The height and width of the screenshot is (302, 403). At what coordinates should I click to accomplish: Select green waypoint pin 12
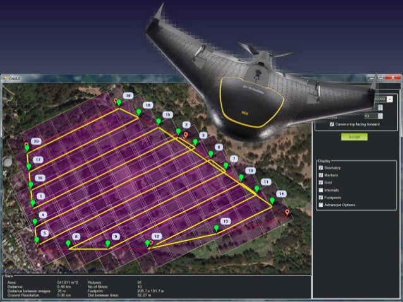point(147,243)
